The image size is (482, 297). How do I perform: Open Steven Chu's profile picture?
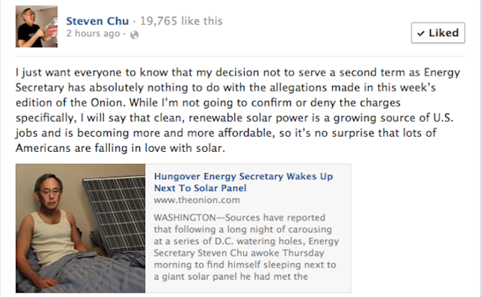[37, 26]
